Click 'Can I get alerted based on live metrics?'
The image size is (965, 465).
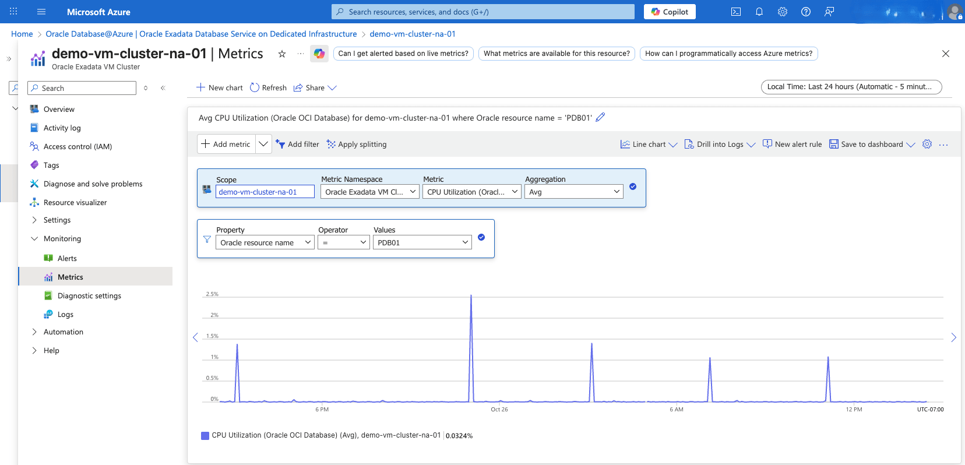click(x=403, y=54)
